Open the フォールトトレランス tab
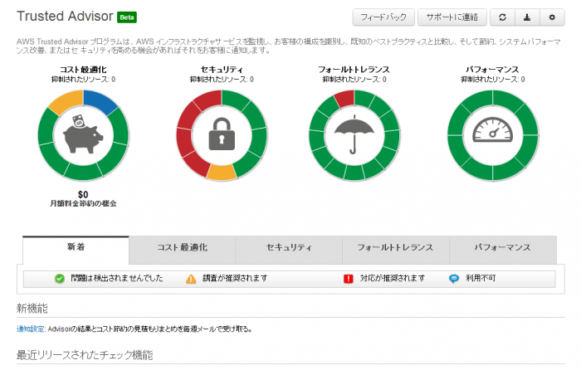The height and width of the screenshot is (370, 581). (396, 250)
